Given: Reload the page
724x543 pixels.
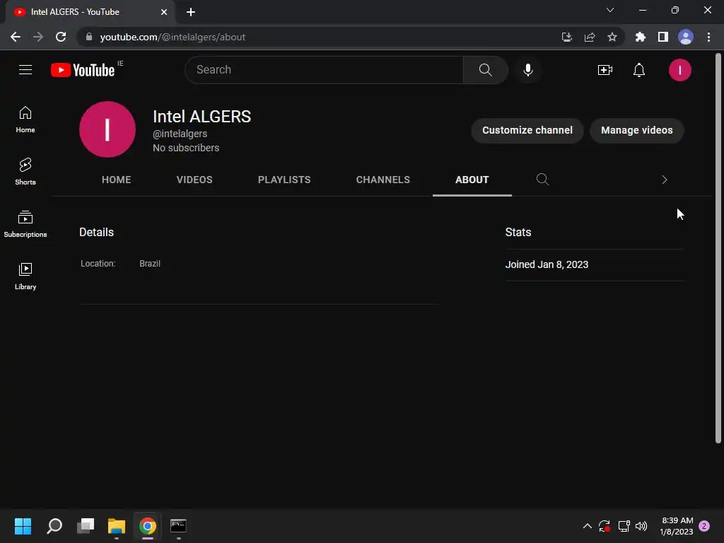Looking at the screenshot, I should (61, 37).
